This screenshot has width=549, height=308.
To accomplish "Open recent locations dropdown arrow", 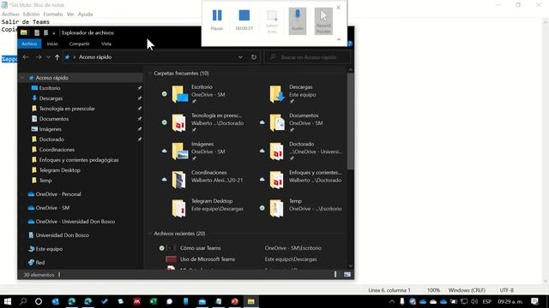I will coord(48,57).
